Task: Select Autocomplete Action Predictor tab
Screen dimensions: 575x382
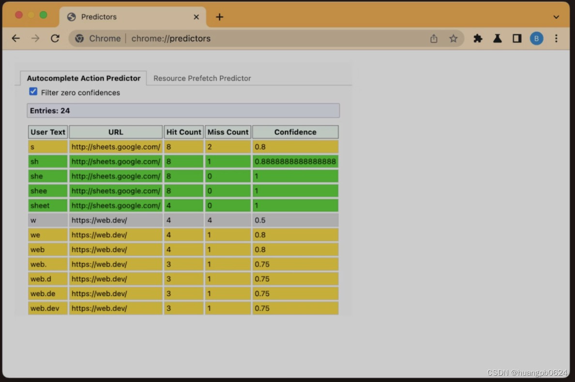Action: coord(84,78)
